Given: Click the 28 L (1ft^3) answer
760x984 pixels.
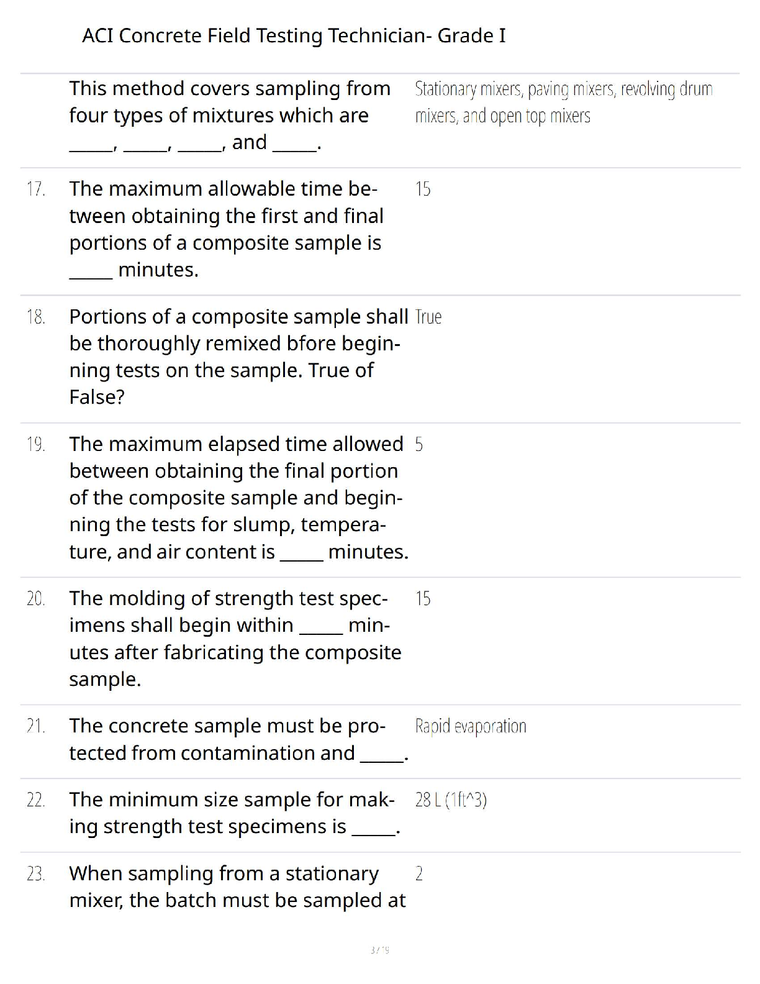Looking at the screenshot, I should click(x=451, y=800).
